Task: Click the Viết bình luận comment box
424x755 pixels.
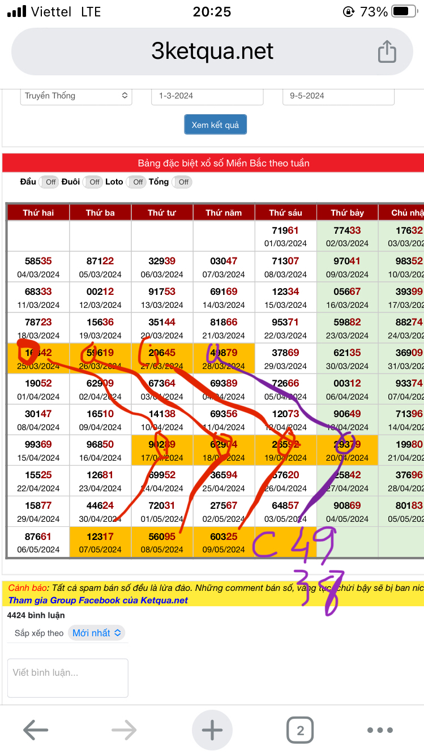Action: click(68, 677)
